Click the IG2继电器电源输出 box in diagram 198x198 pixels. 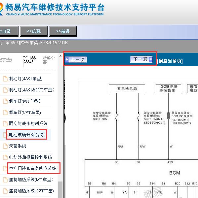tap(168, 89)
